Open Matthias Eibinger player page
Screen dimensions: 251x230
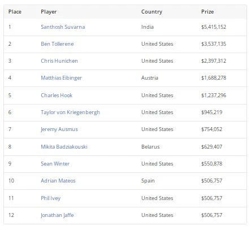(62, 78)
